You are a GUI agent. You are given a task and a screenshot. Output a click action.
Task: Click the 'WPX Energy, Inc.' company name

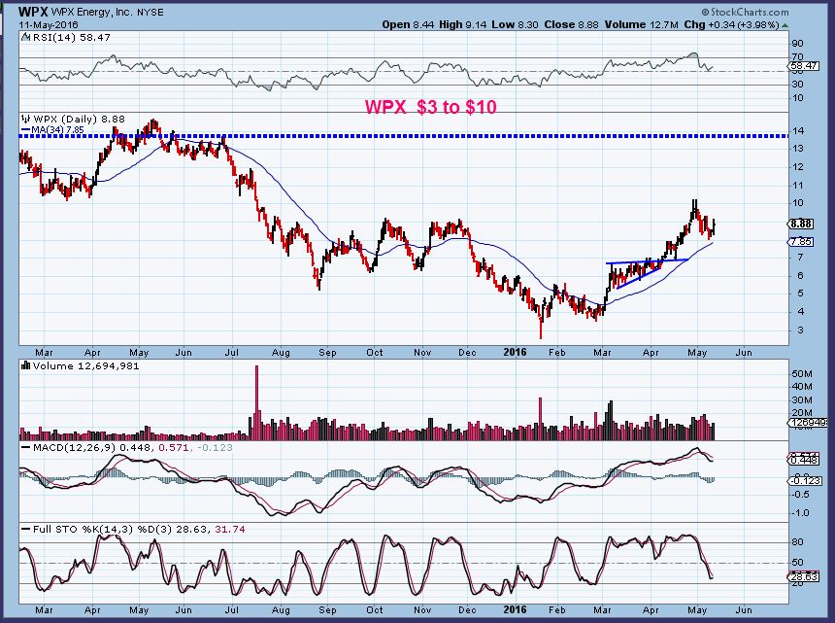91,13
